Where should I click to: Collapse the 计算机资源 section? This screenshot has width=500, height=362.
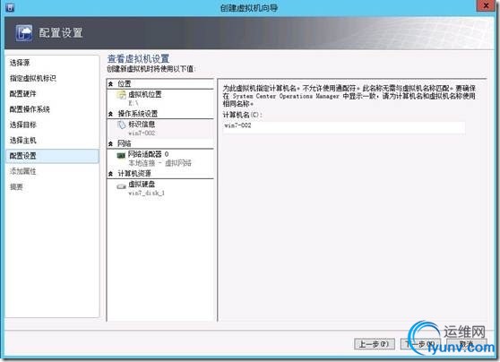110,174
